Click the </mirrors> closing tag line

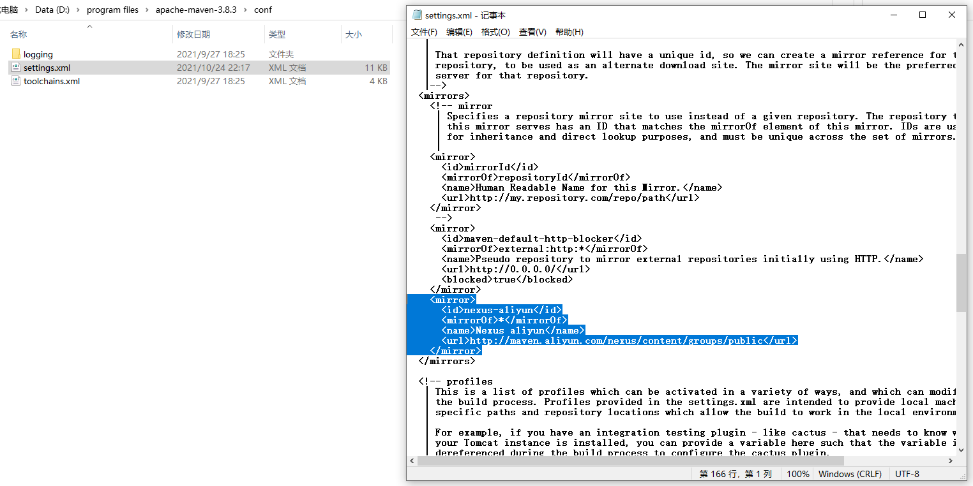[446, 361]
